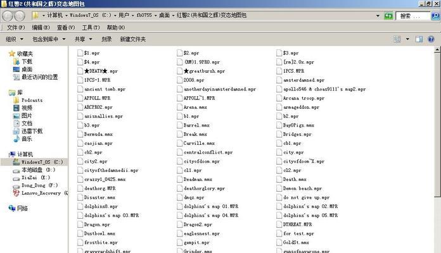Screen dimensions: 441x253
Task: Click fb0755 segment in address bar
Action: tap(144, 15)
